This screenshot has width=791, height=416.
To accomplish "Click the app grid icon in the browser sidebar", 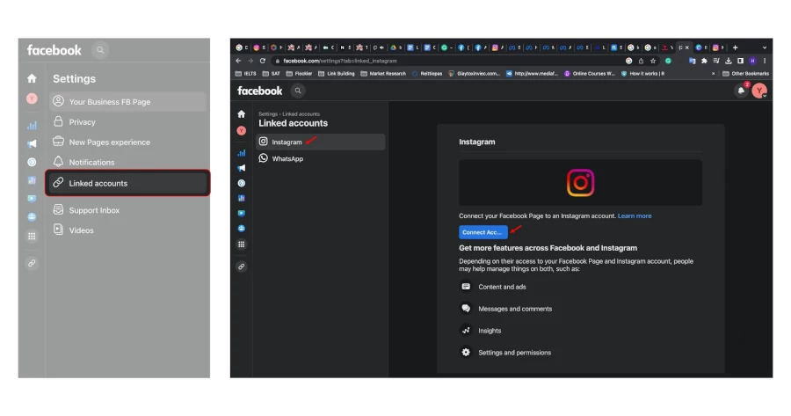I will click(x=241, y=244).
